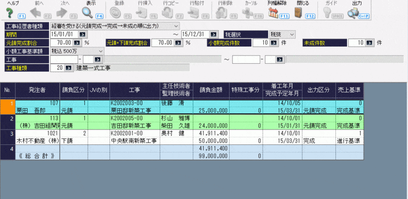Click 栗田 吾郎 client cell

[x=38, y=111]
